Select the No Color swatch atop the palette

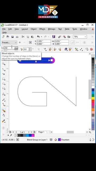pos(93,56)
